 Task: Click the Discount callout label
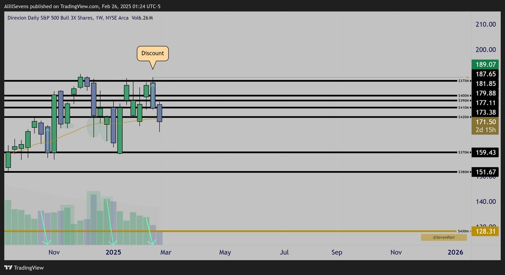click(x=153, y=54)
